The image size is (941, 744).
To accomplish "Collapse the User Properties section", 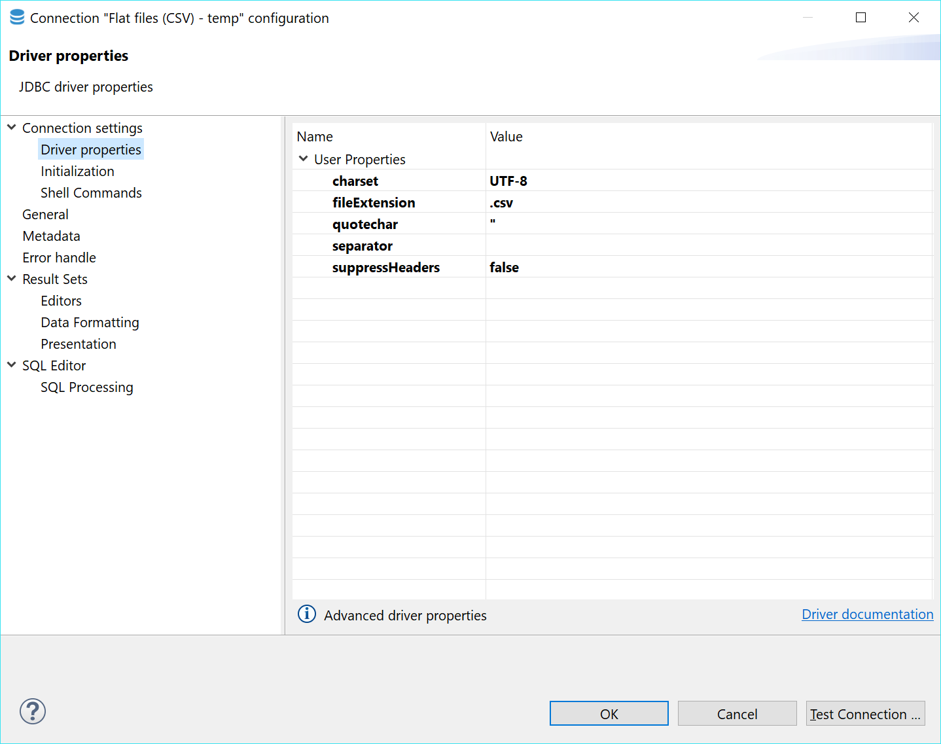I will point(303,158).
